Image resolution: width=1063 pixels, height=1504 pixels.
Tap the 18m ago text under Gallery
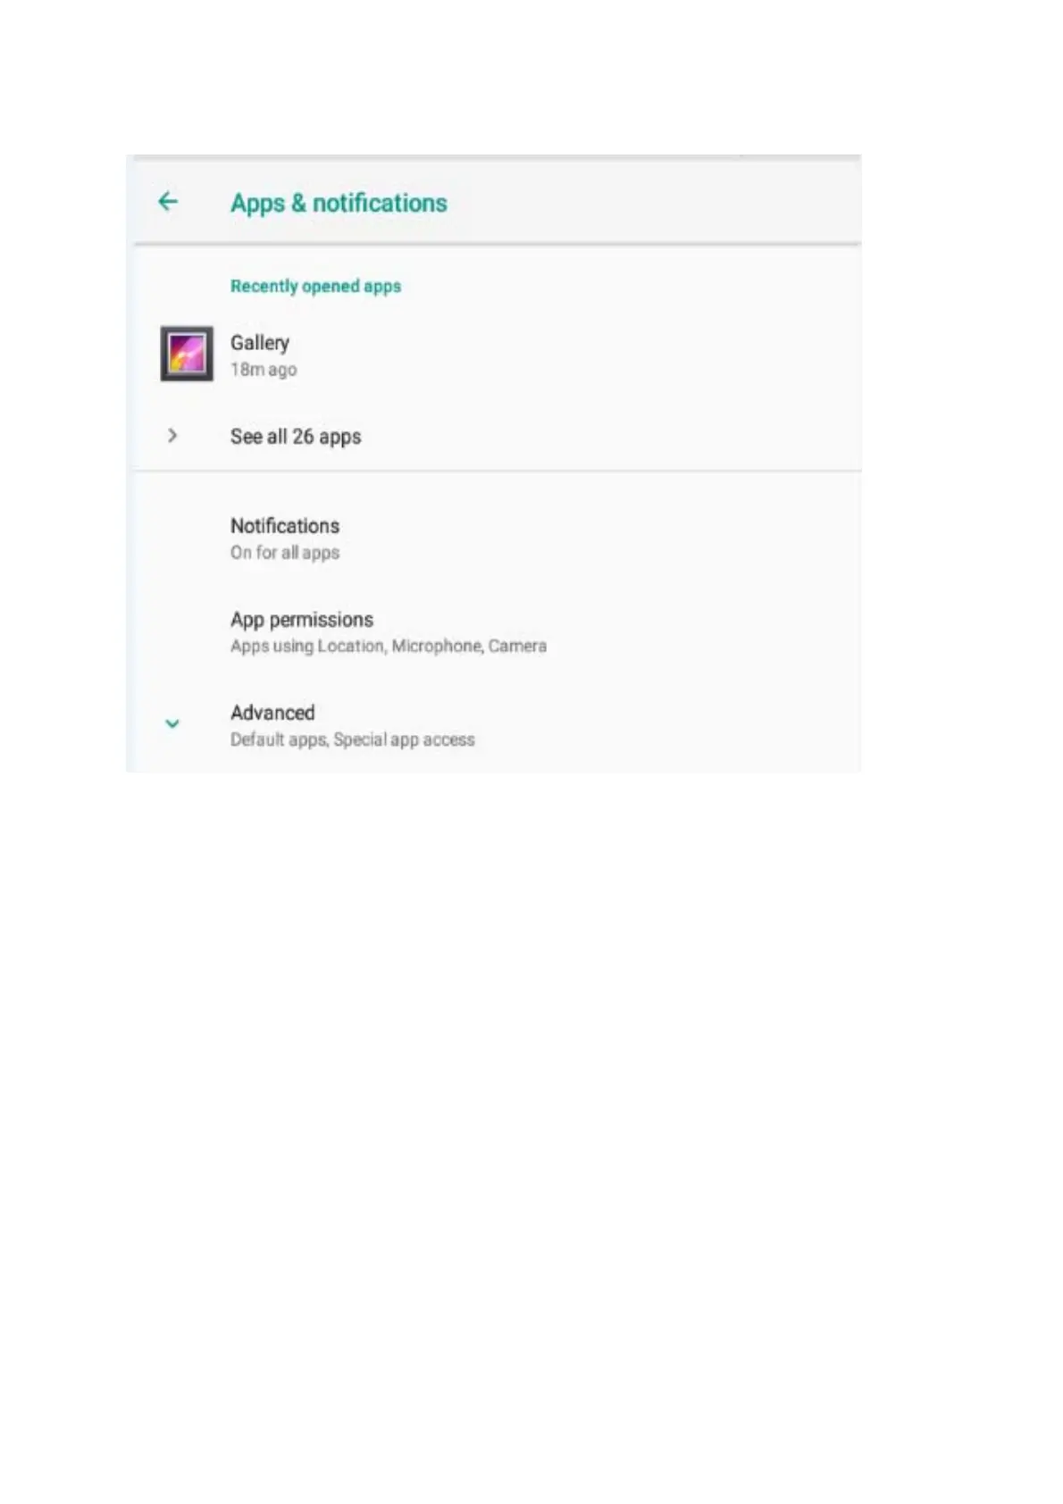pyautogui.click(x=264, y=370)
